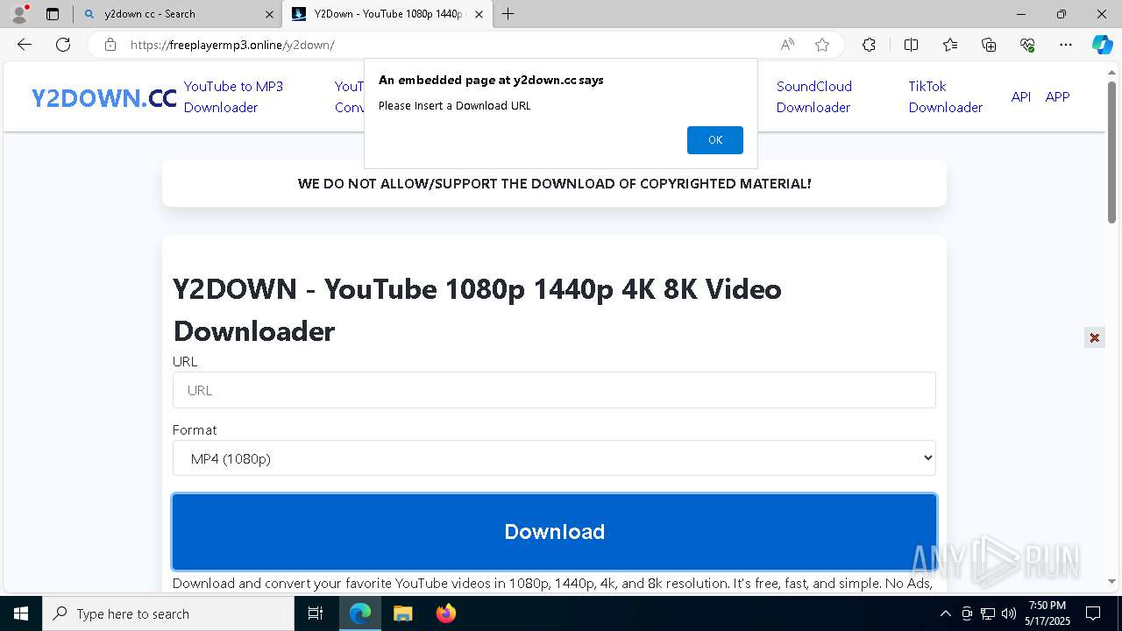1122x631 pixels.
Task: Open Browser essentials icon
Action: pos(1027,45)
